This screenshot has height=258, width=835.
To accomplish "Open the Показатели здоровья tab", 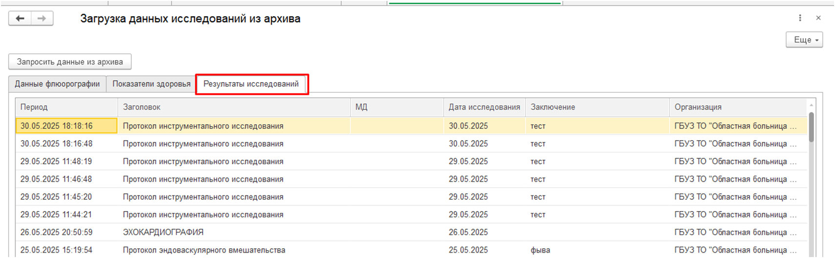I will (x=151, y=84).
